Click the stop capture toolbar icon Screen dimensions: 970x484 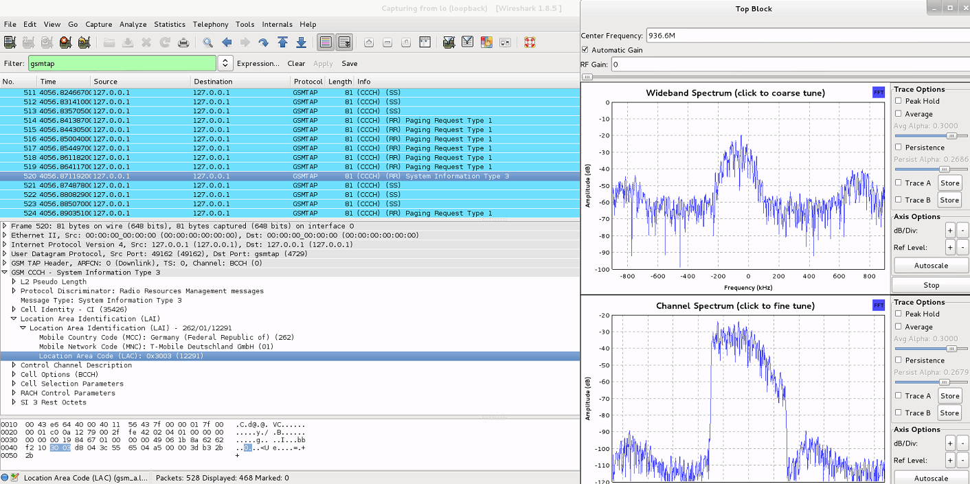pyautogui.click(x=65, y=43)
